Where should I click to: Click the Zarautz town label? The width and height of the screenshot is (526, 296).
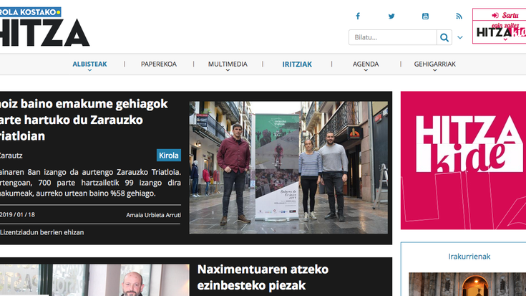click(x=11, y=156)
